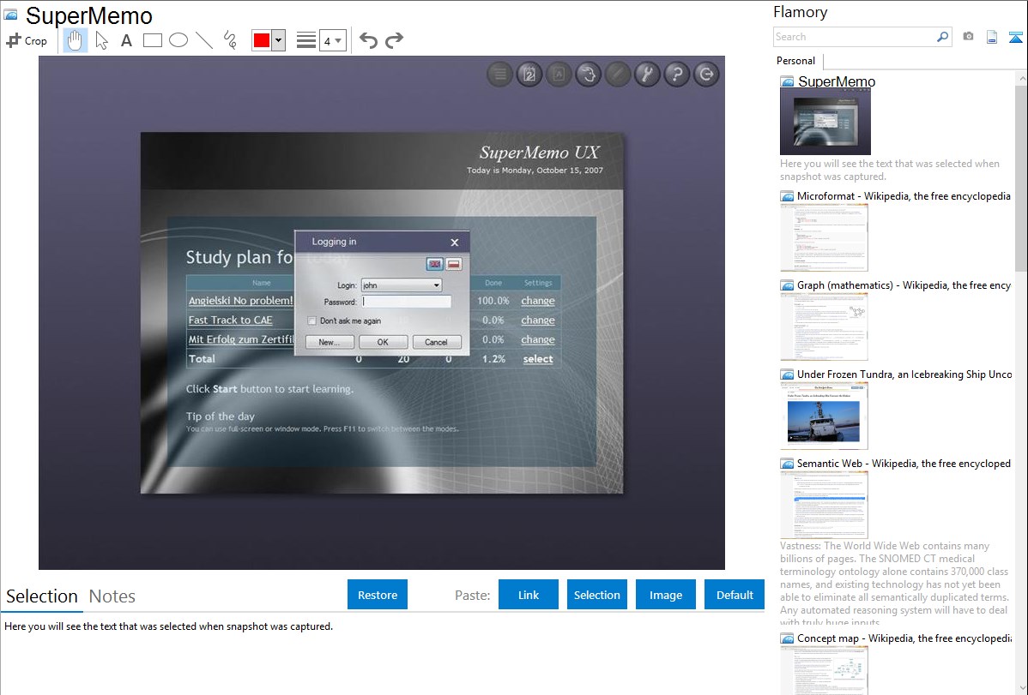Click the Mit Erfolg zum Zertifi course link

click(x=240, y=339)
